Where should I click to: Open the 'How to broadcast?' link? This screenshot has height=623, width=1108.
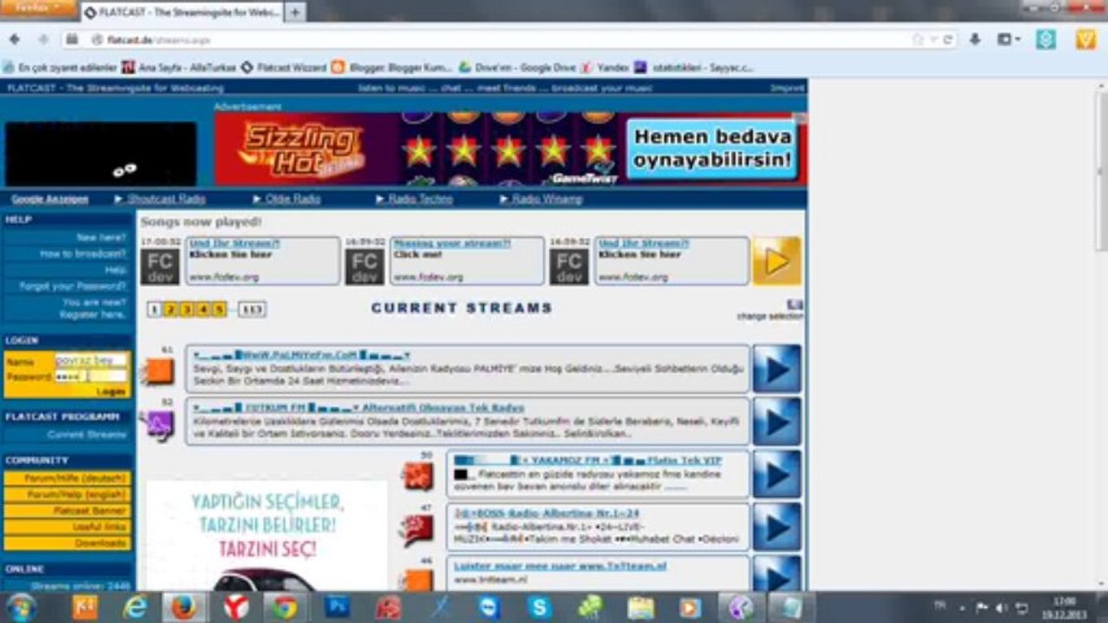coord(83,254)
